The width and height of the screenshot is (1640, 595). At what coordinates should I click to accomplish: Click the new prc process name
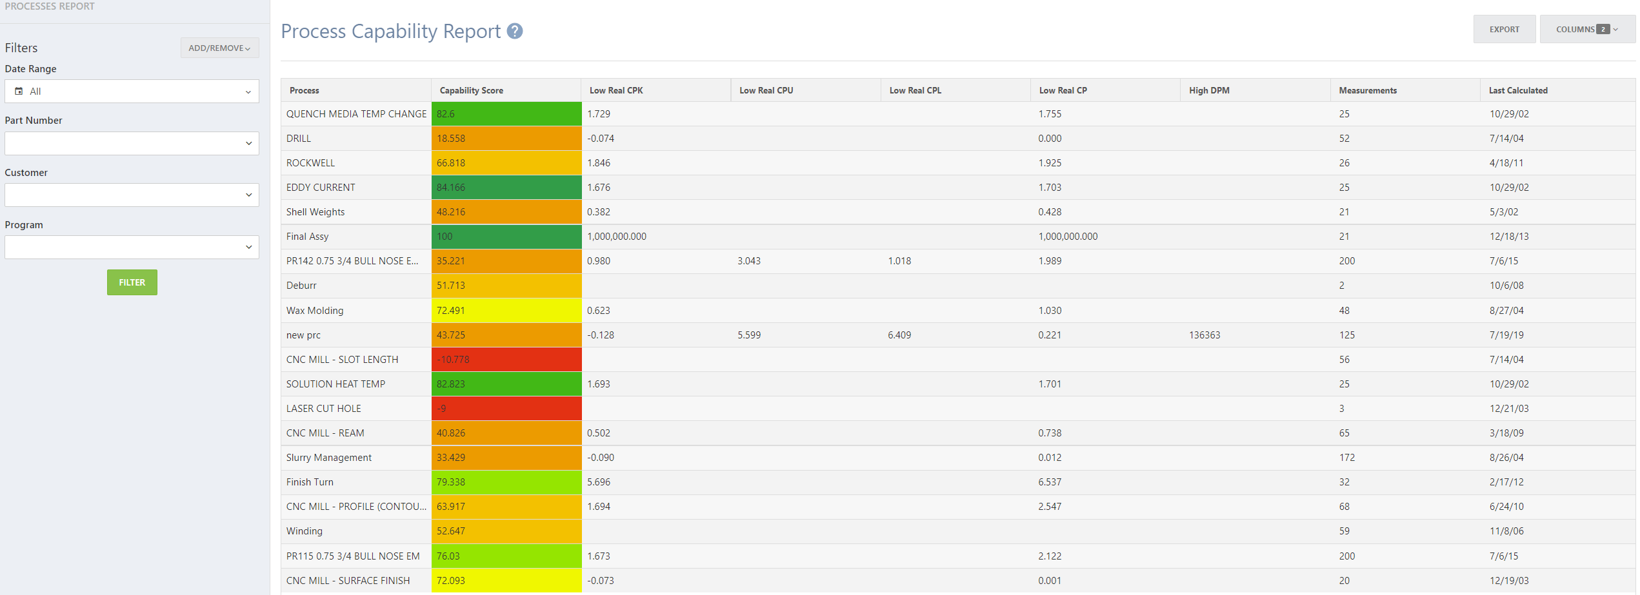pos(304,335)
